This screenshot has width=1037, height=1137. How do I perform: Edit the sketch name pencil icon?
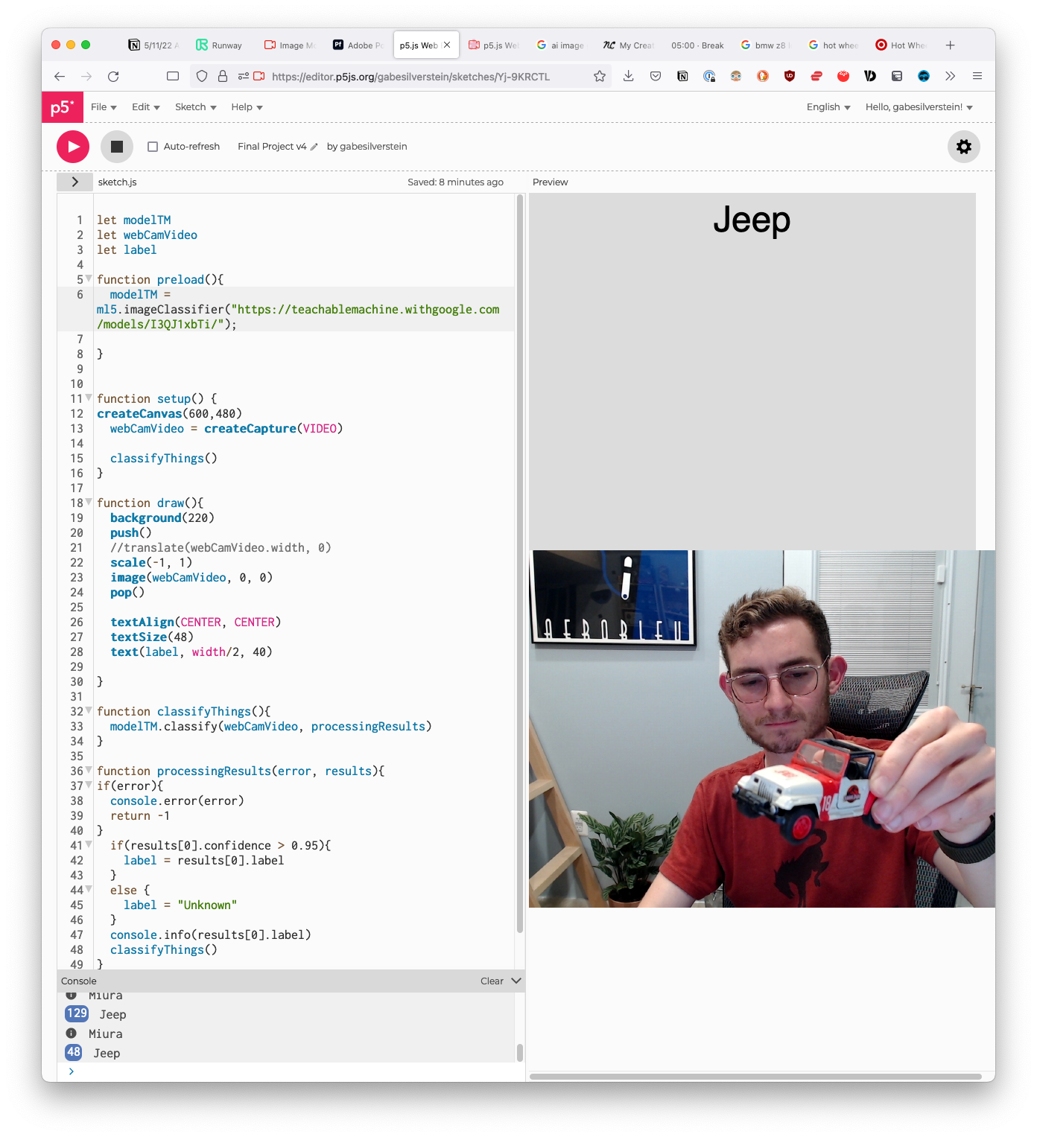coord(314,147)
